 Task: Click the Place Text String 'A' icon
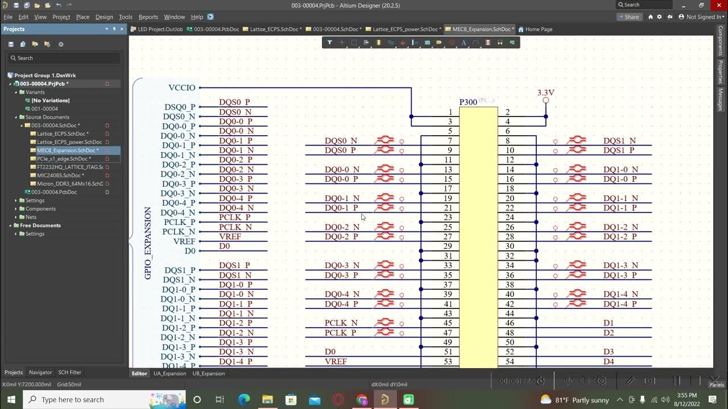click(x=464, y=42)
